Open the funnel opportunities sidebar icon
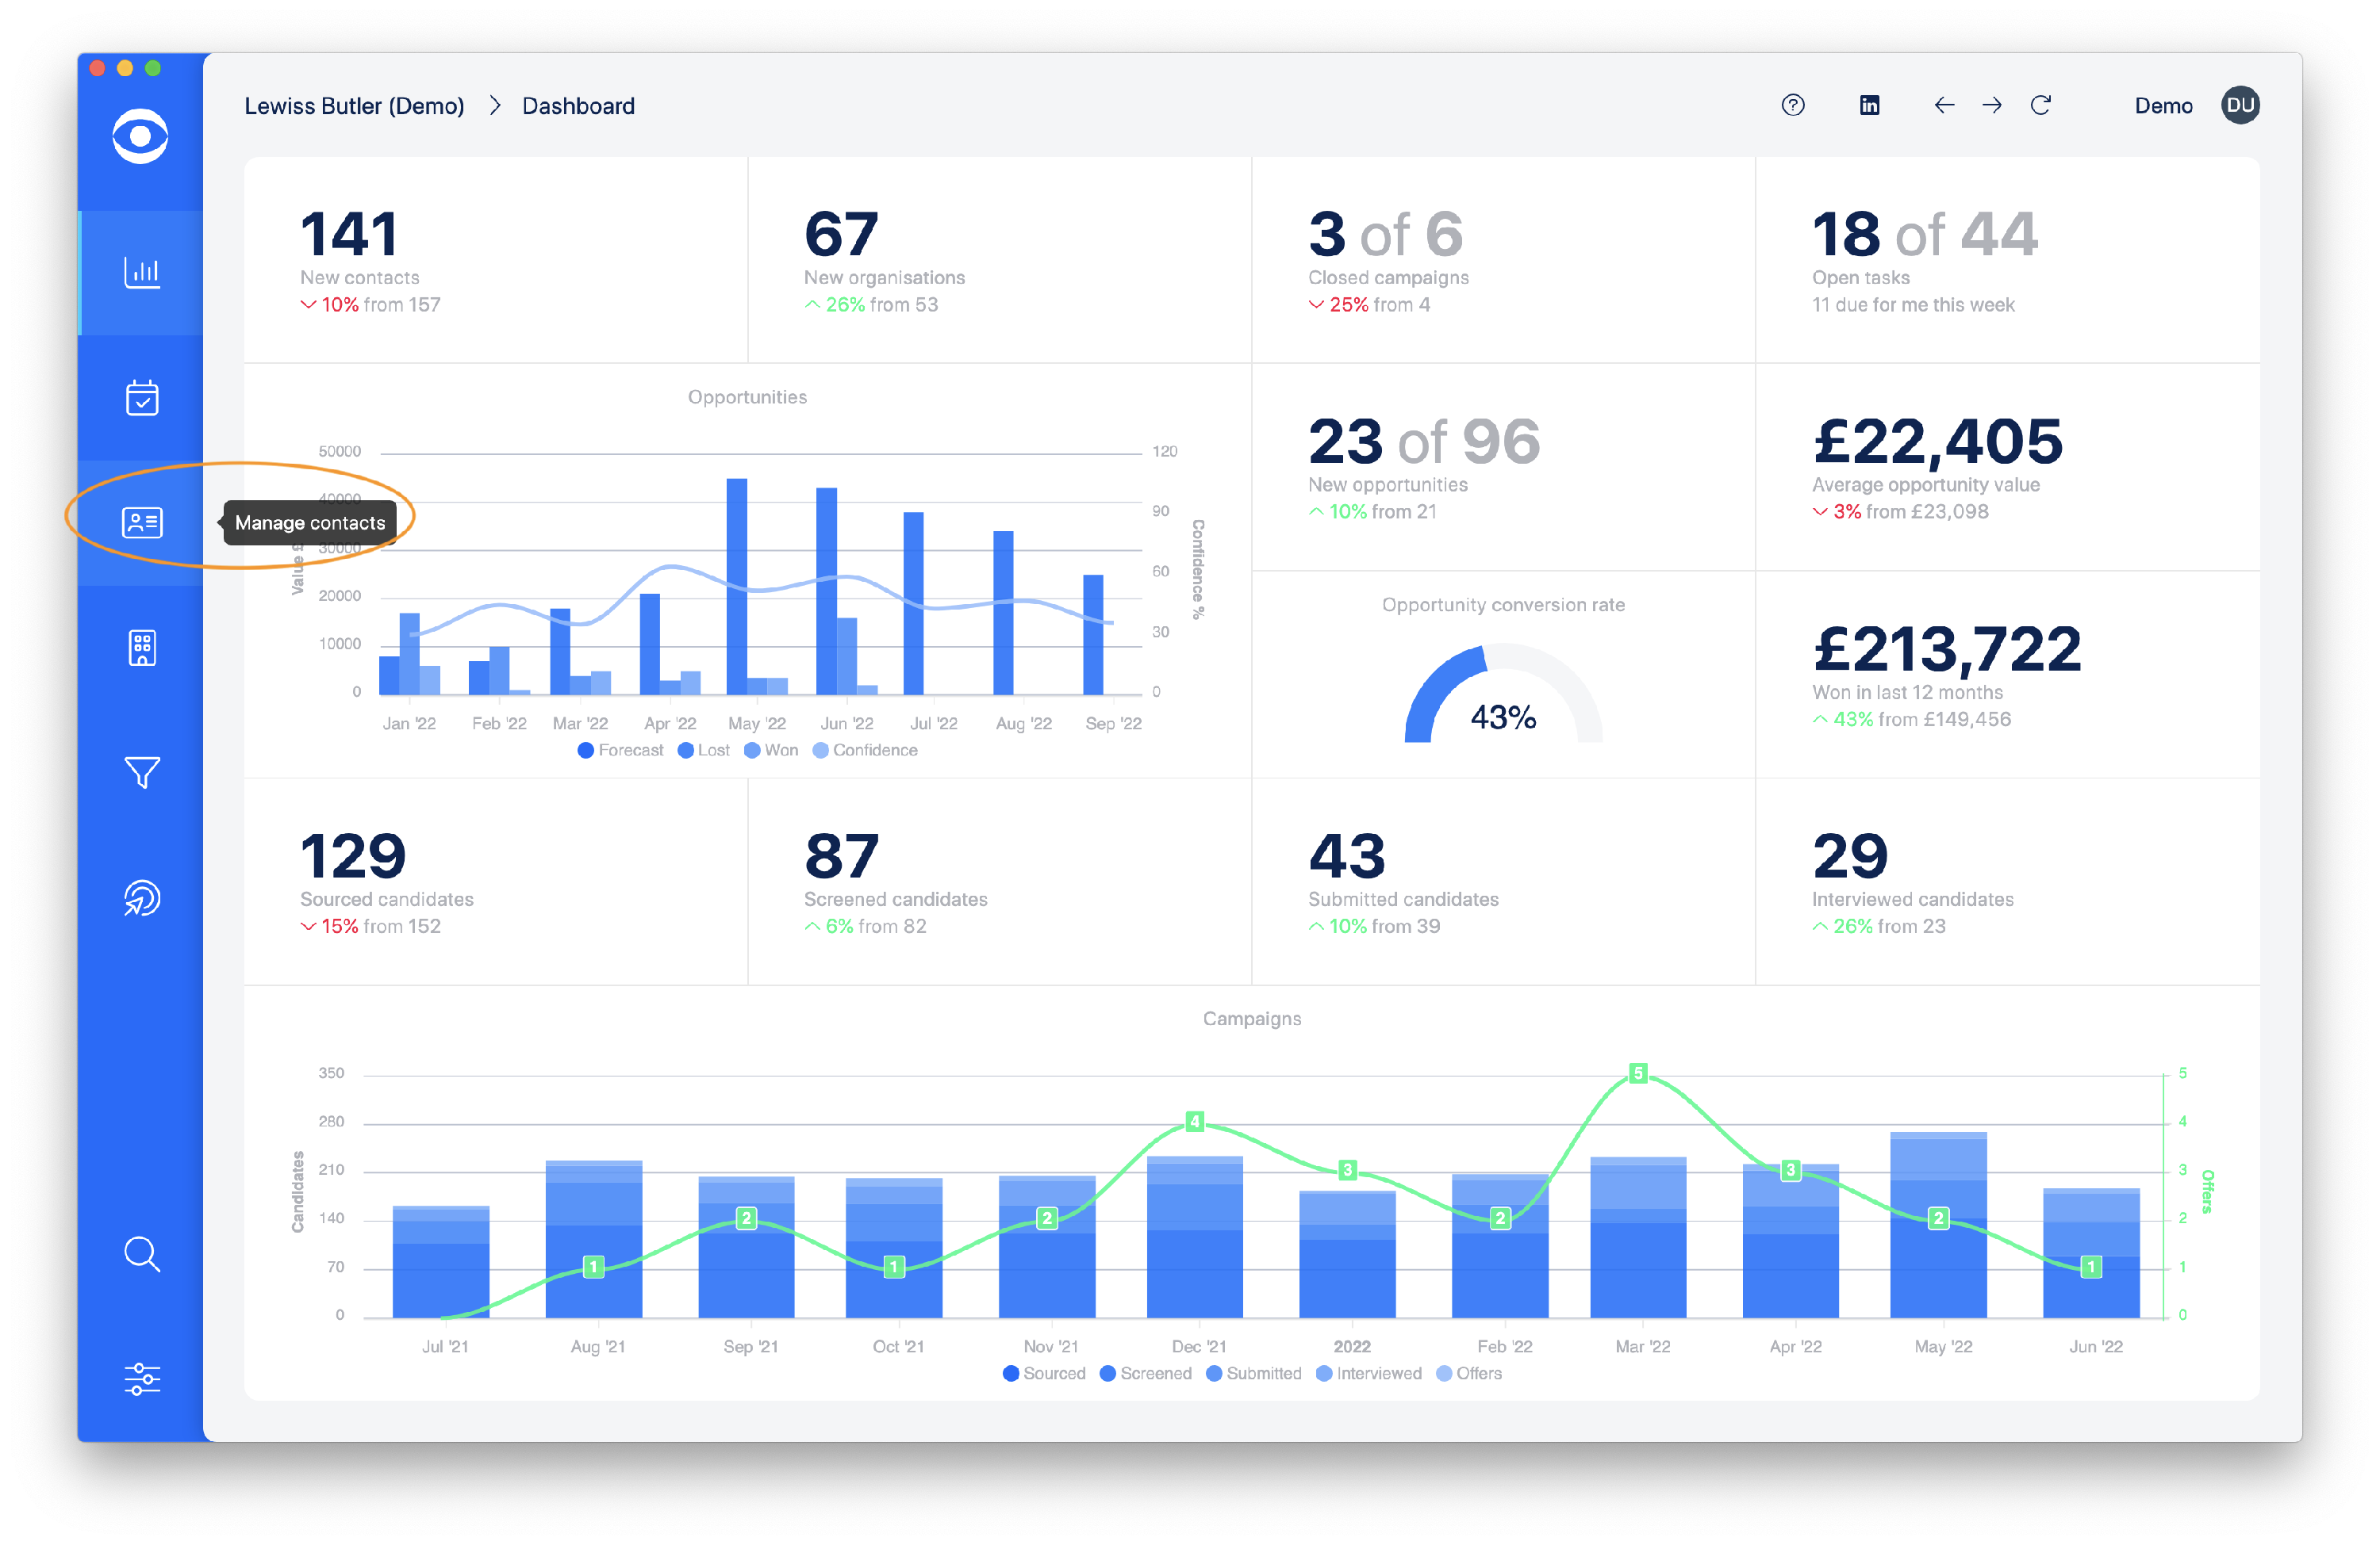The image size is (2380, 1545). coord(141,772)
